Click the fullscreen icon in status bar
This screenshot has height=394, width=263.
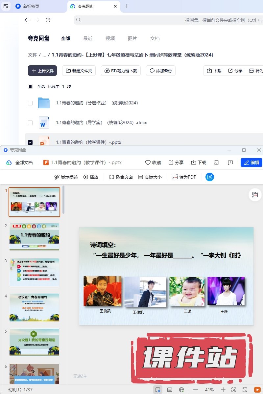click(x=245, y=390)
